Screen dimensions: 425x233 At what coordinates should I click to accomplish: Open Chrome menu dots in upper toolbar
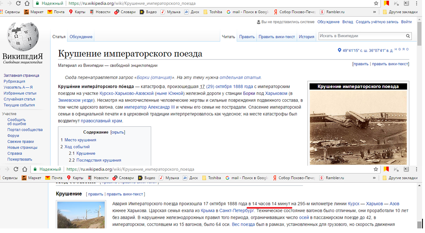click(x=417, y=3)
